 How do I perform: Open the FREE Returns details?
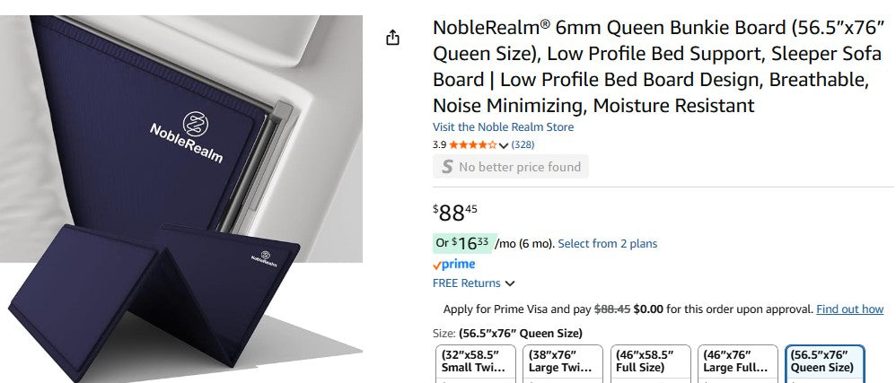click(x=467, y=283)
